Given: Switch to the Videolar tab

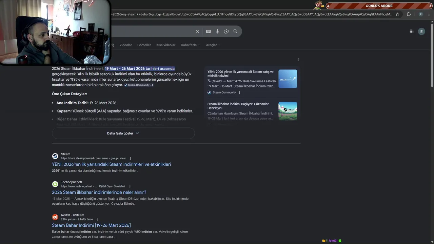Looking at the screenshot, I should [125, 45].
